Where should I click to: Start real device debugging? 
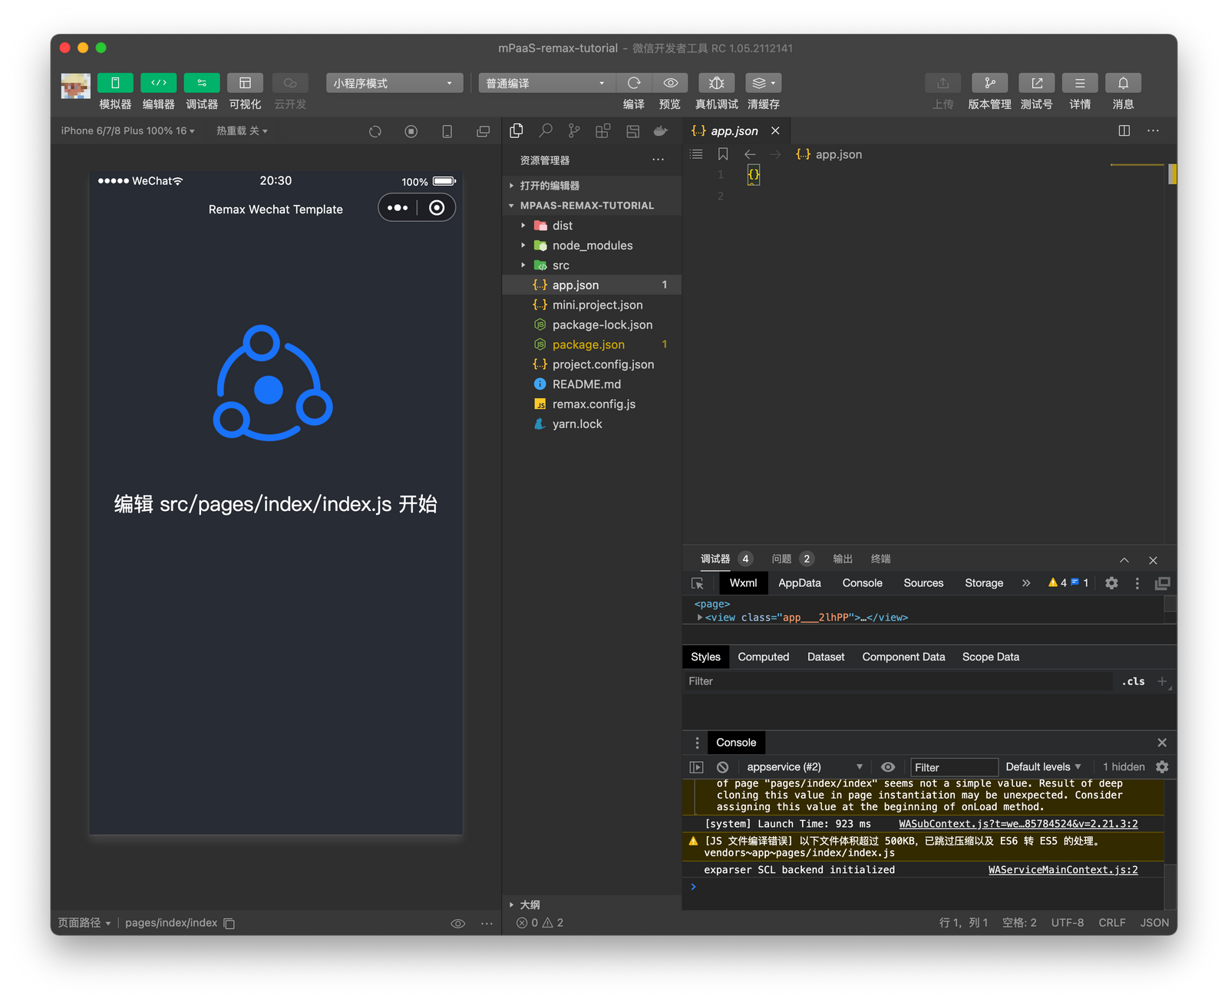717,83
